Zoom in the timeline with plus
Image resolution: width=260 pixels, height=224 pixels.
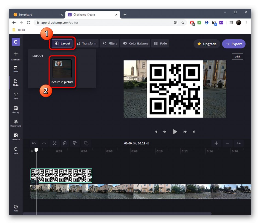click(x=216, y=143)
